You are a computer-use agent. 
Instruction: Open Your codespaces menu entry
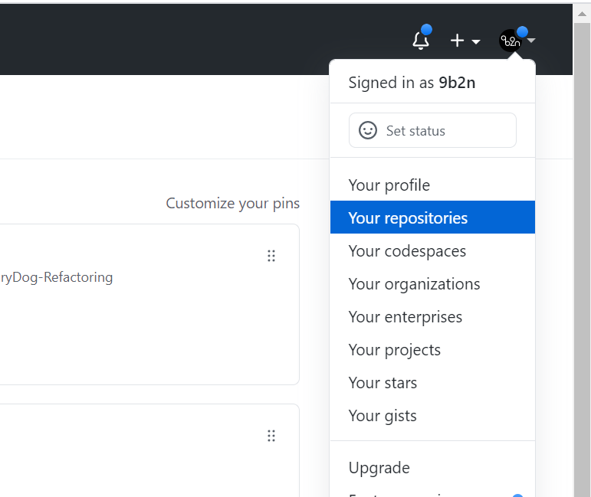432,250
